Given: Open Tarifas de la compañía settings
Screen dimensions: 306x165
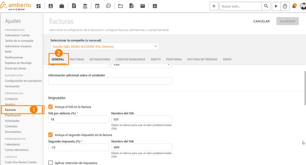Looking at the screenshot, I should [x=19, y=41].
